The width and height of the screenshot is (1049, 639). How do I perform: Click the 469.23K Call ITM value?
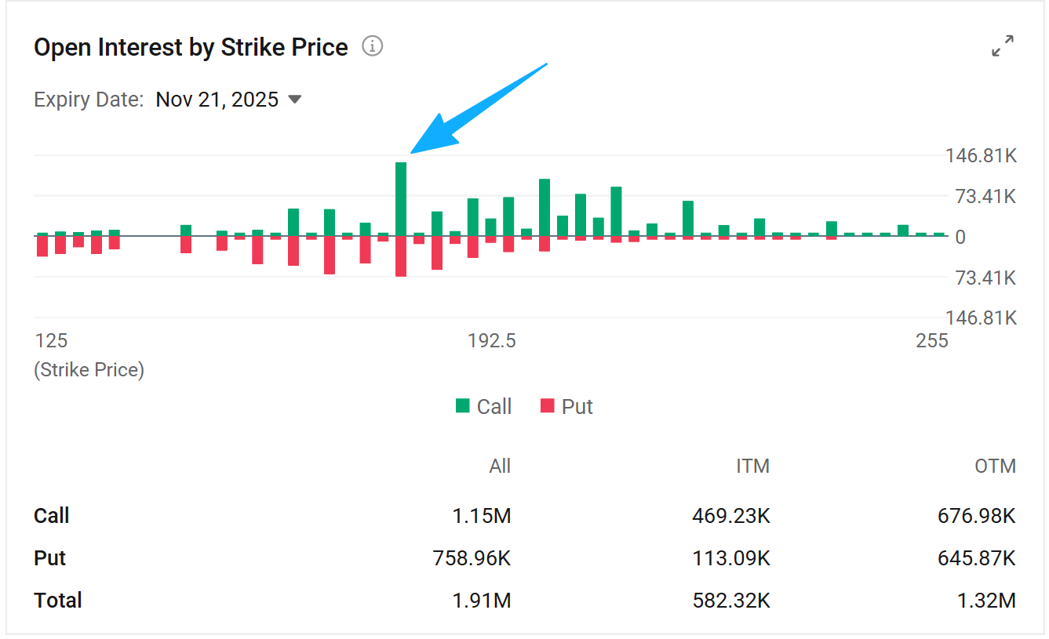(x=731, y=516)
